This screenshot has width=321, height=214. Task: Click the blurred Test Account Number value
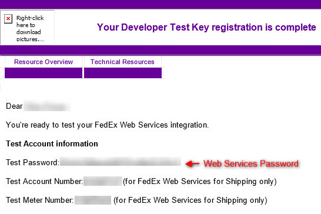click(103, 181)
